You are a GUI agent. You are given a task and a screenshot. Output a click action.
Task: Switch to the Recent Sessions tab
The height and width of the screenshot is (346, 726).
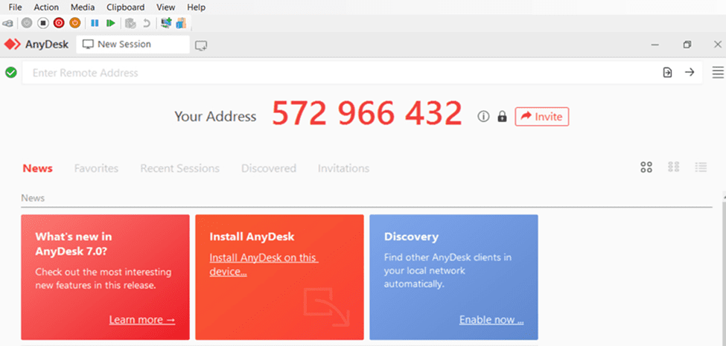(x=180, y=168)
